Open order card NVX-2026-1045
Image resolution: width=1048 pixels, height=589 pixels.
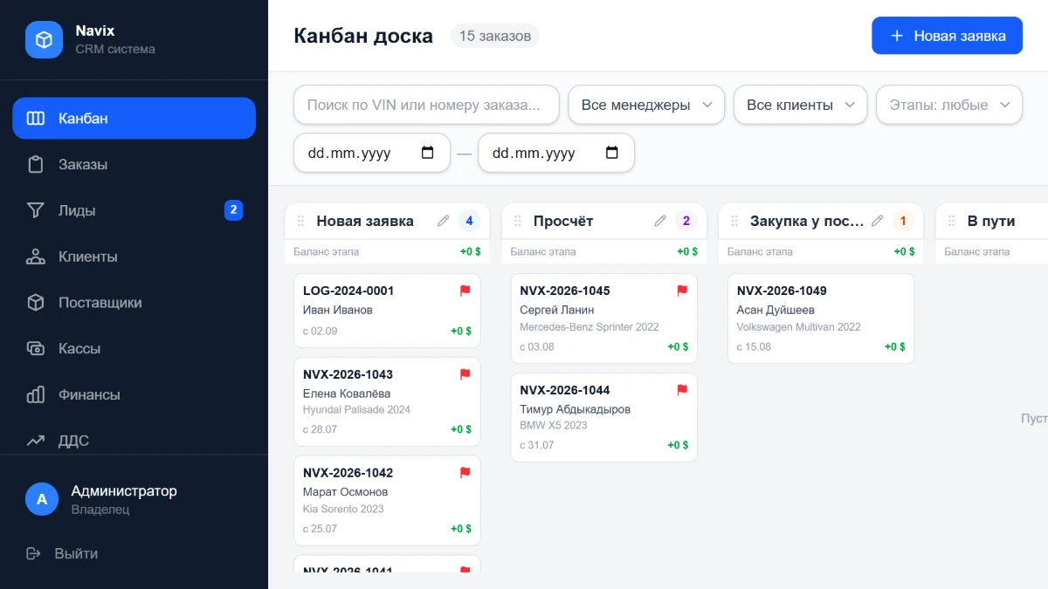603,318
